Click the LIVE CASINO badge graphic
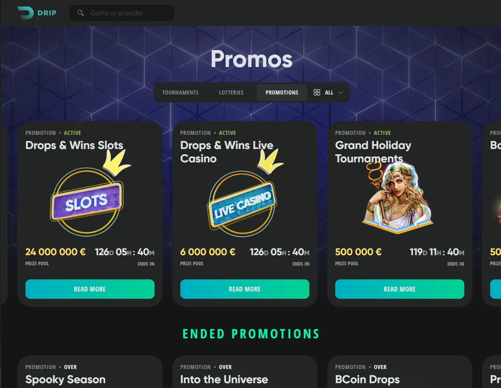 pos(242,204)
